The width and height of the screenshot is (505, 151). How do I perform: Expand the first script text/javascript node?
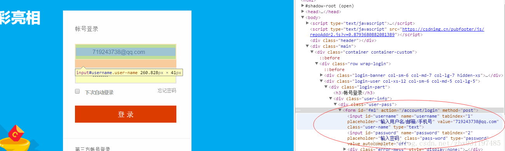click(308, 23)
